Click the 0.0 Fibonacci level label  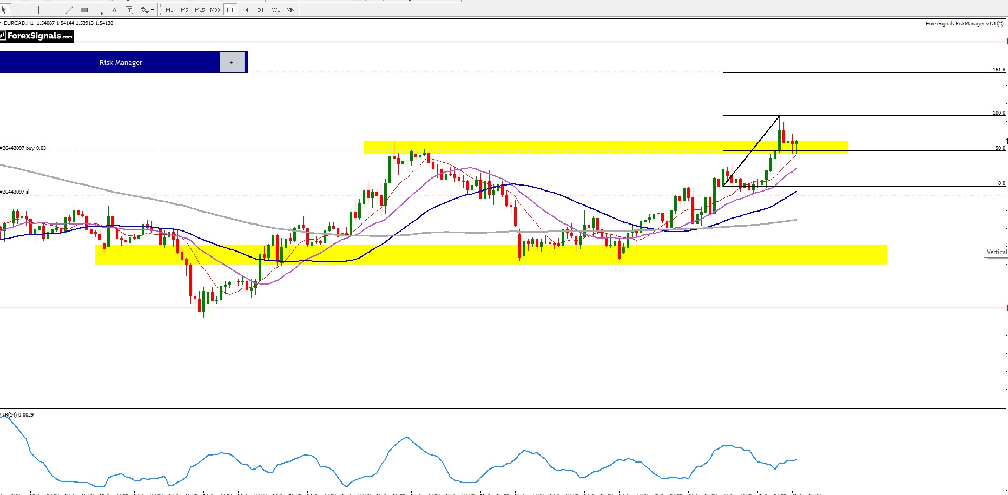(x=1002, y=183)
